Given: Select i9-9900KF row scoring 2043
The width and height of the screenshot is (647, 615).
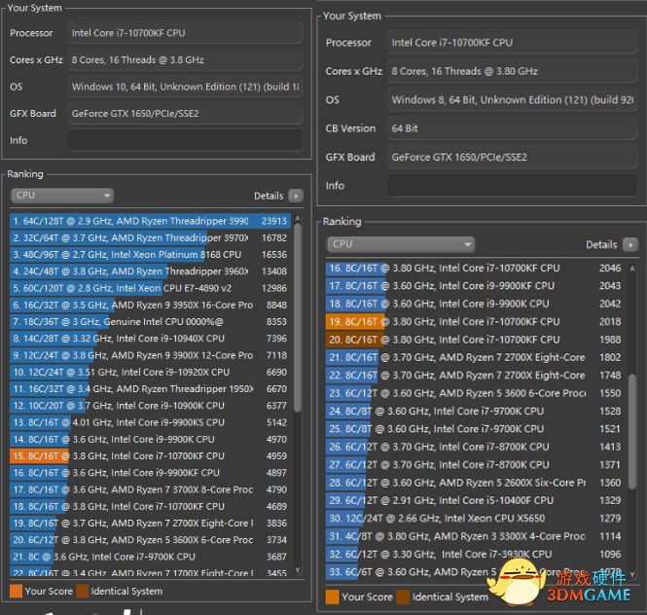Looking at the screenshot, I should [475, 286].
